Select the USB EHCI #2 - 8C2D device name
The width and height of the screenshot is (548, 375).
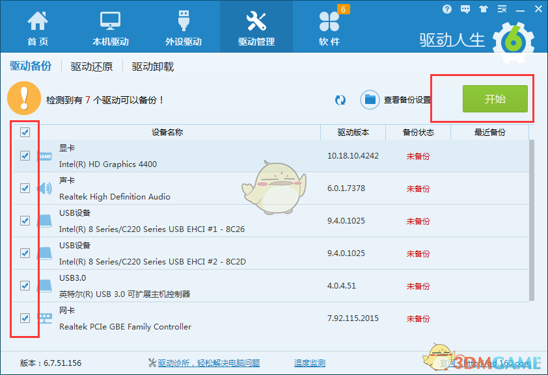[152, 262]
